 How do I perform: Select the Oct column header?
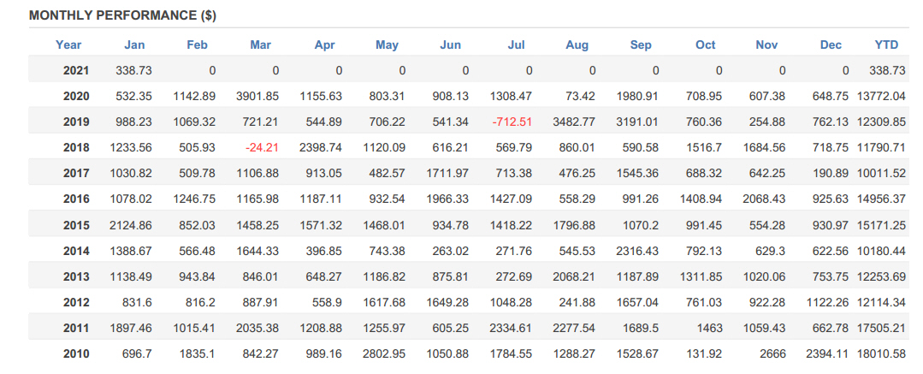coord(705,45)
